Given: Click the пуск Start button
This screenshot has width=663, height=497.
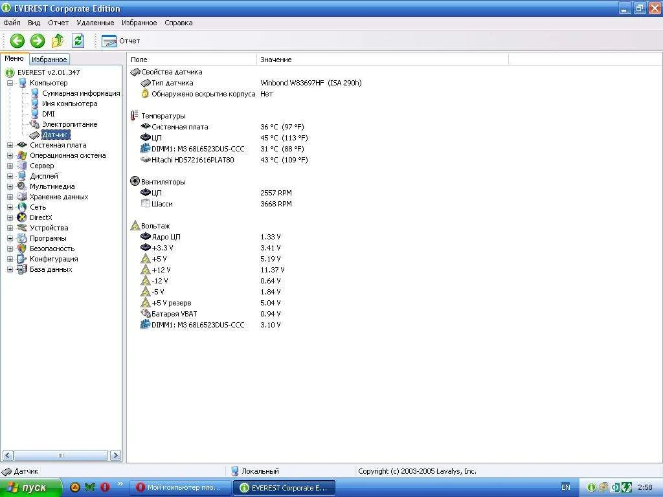Looking at the screenshot, I should click(31, 487).
